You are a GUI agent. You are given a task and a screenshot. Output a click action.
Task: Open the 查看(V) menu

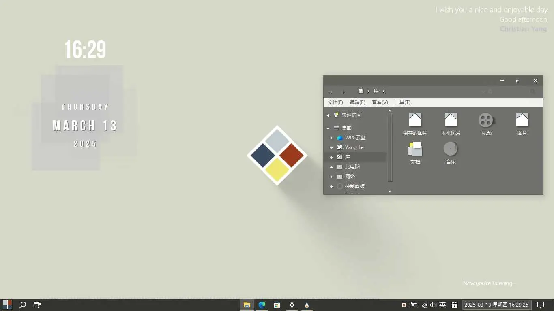(380, 102)
